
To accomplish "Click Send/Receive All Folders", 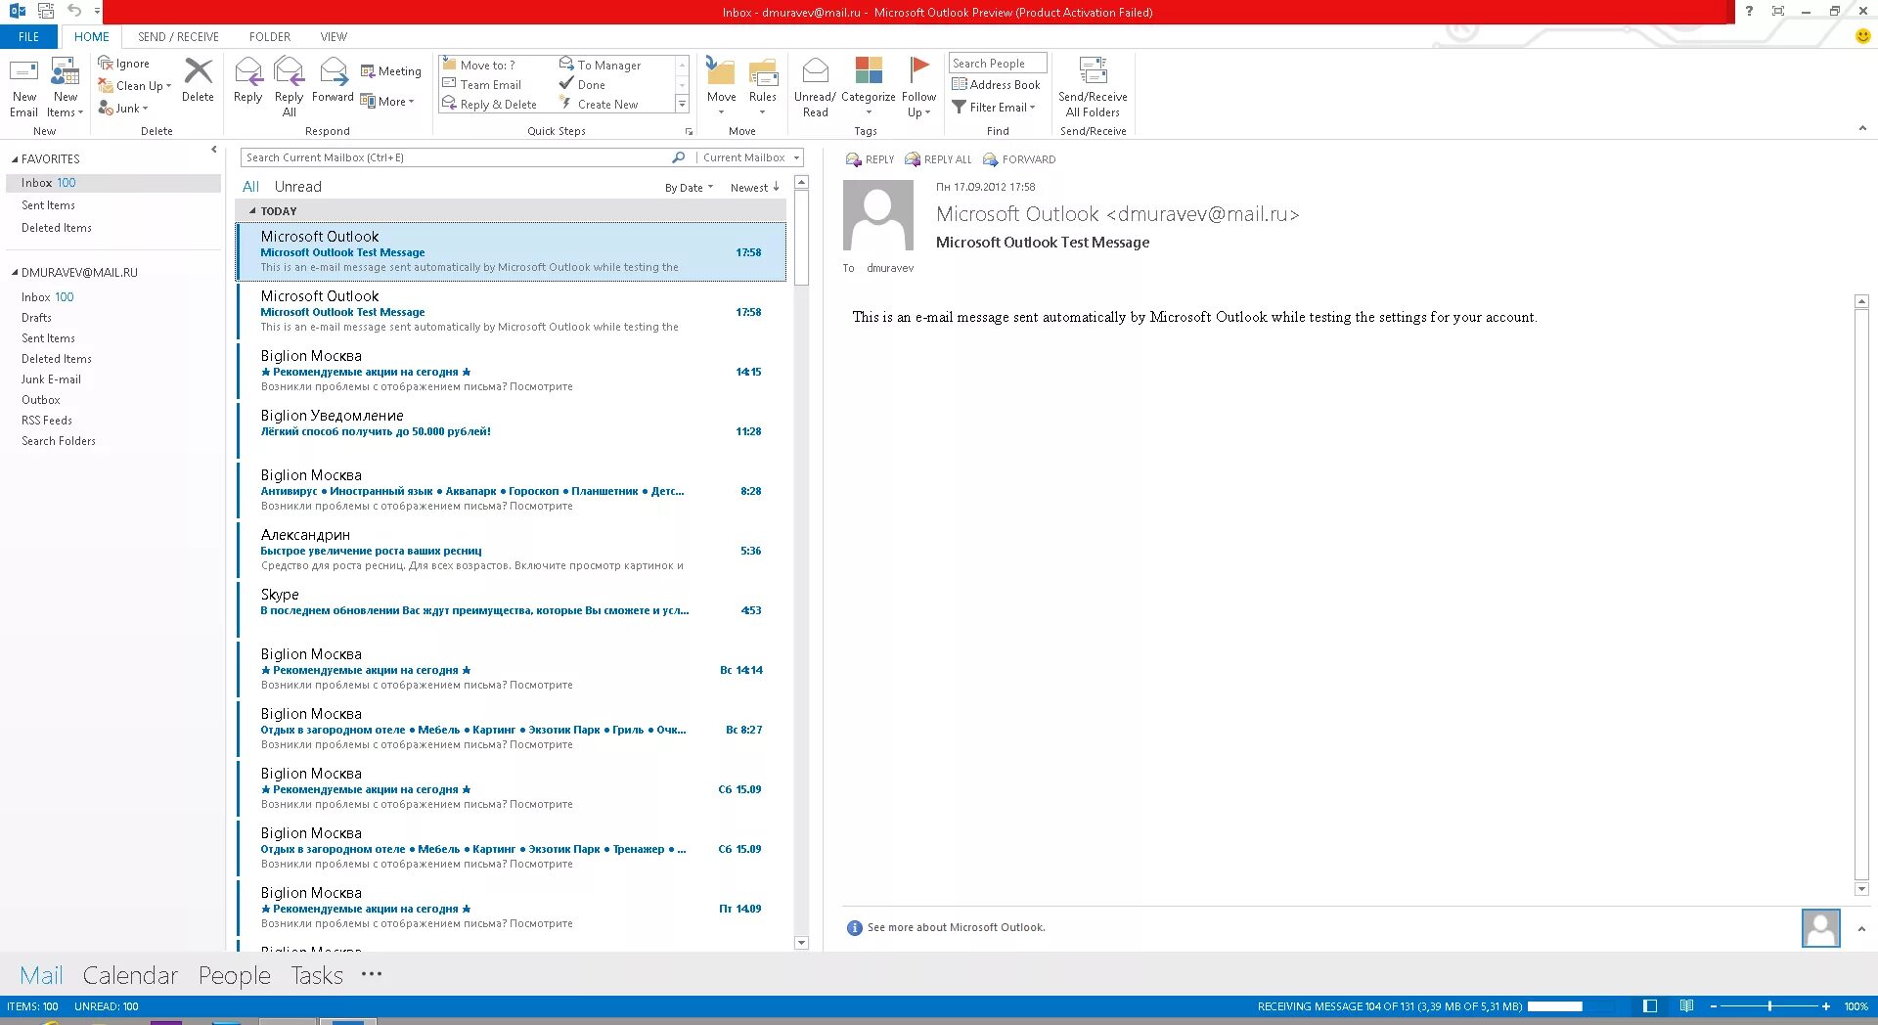I will click(x=1093, y=87).
